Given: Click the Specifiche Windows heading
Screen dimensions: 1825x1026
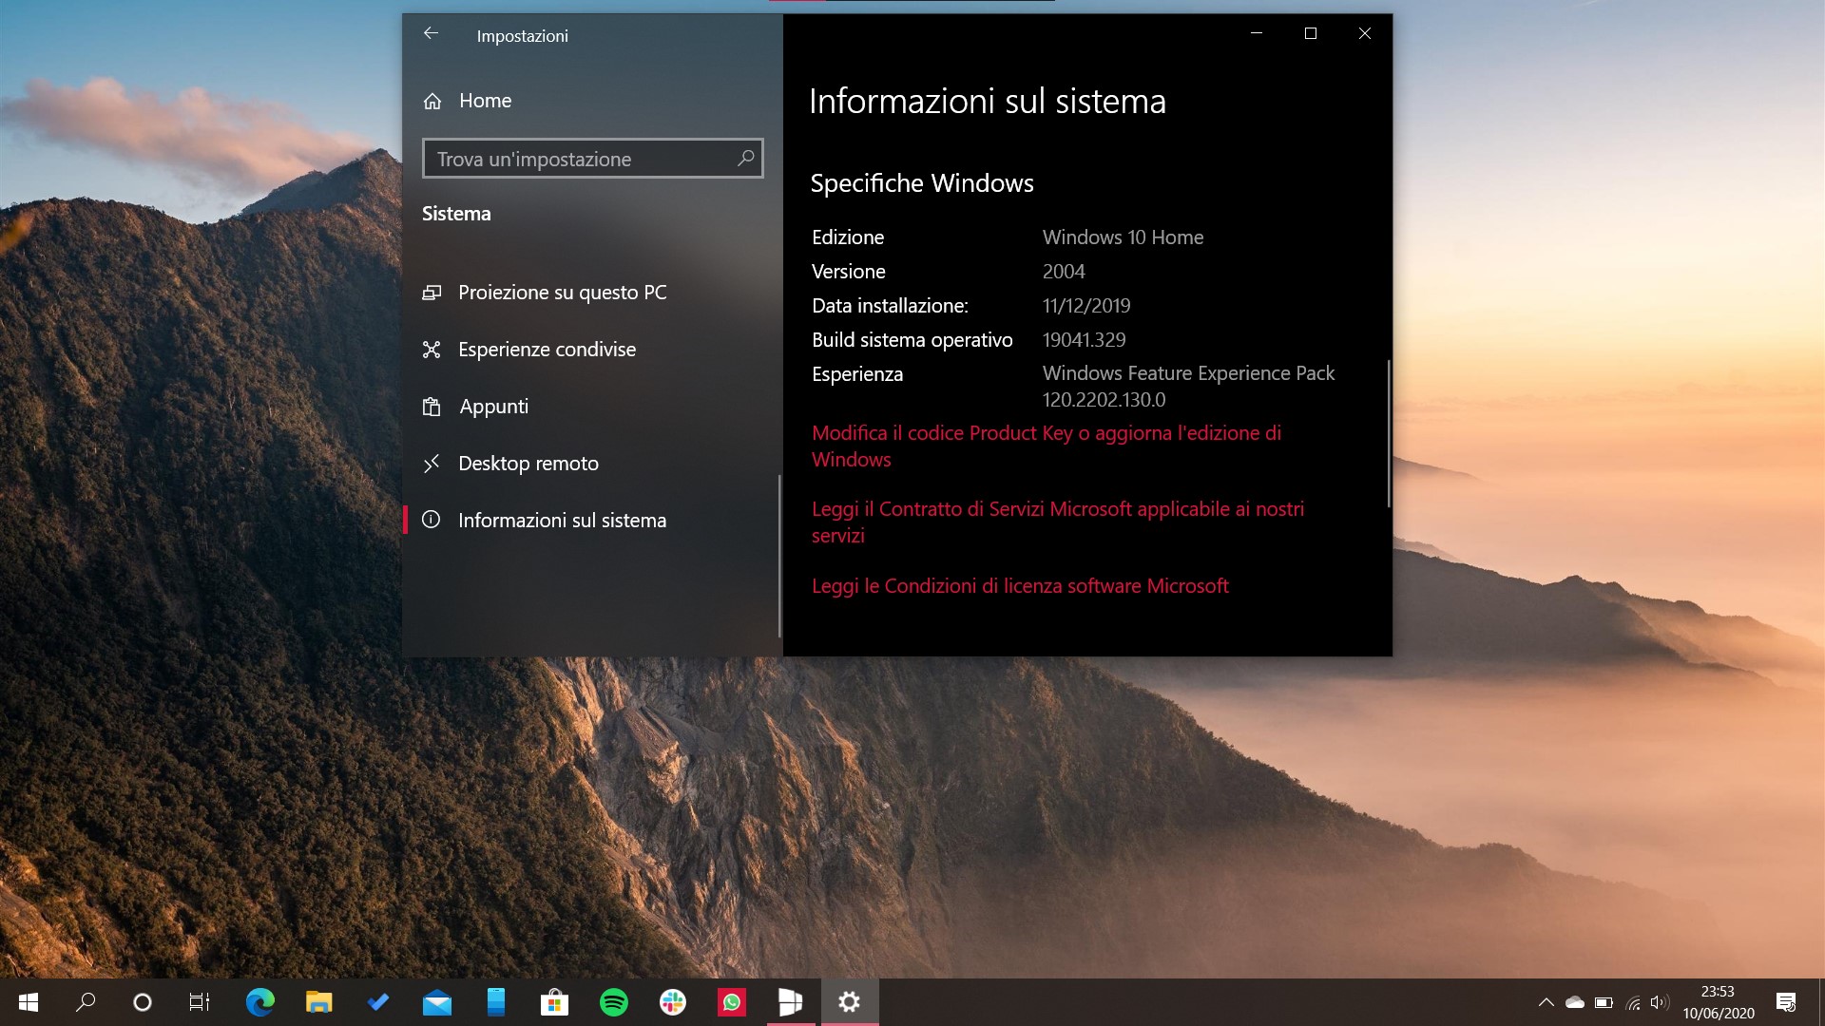Looking at the screenshot, I should click(x=922, y=183).
